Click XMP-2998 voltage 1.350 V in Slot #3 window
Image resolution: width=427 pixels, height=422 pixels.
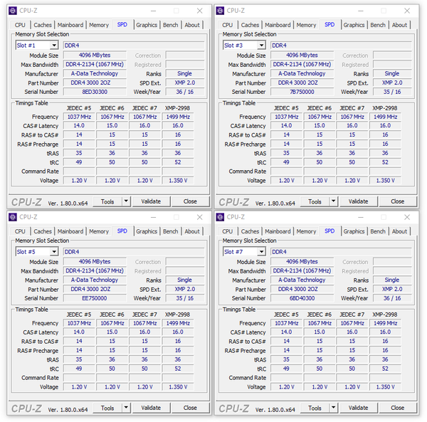click(x=385, y=181)
